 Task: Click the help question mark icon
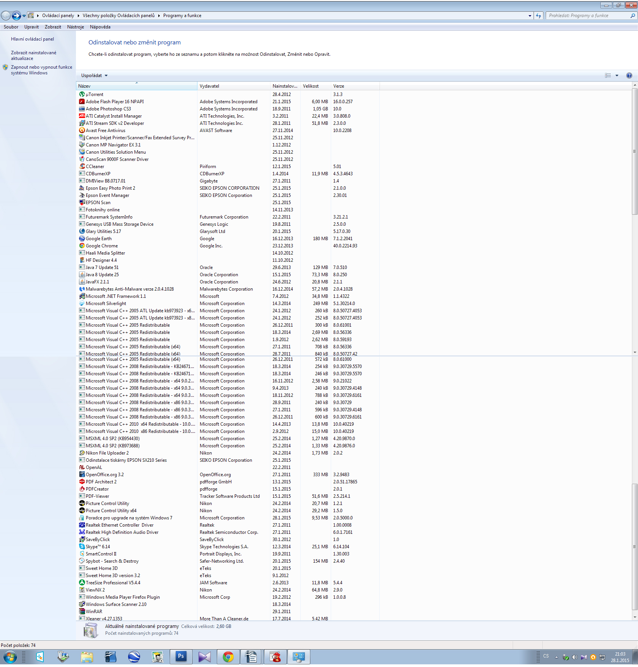629,76
